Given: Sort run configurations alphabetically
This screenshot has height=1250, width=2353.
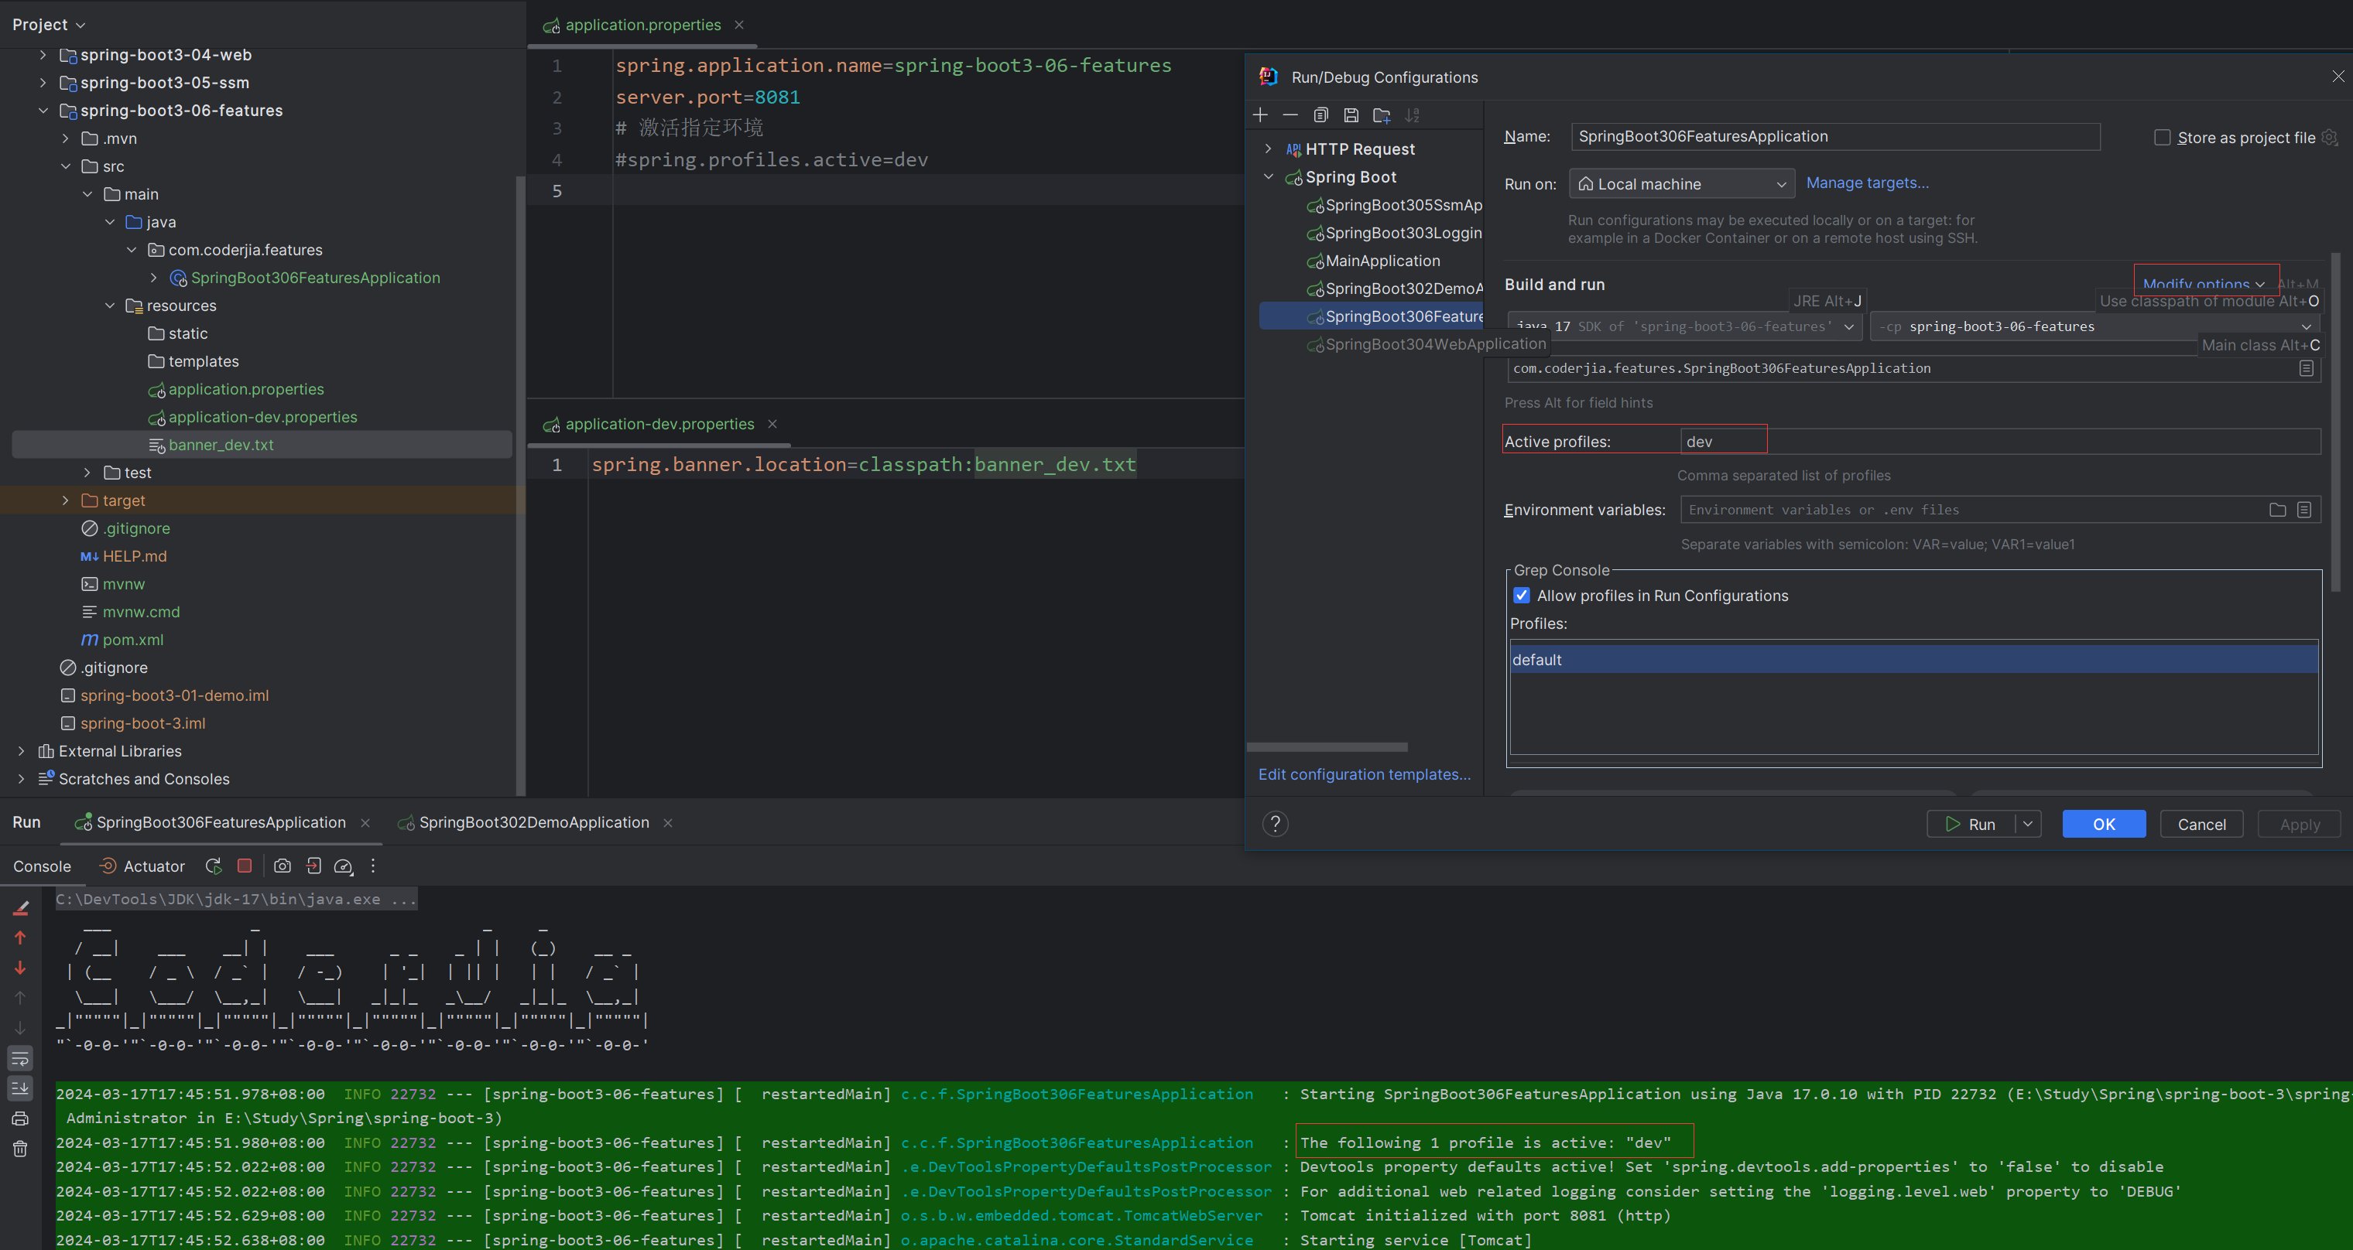Looking at the screenshot, I should 1413,115.
